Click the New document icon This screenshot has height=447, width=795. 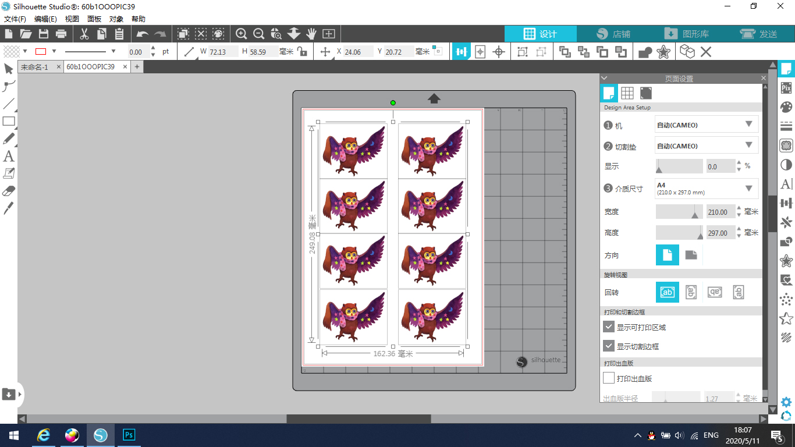pyautogui.click(x=8, y=34)
